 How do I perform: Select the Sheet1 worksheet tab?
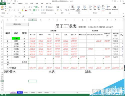coord(26,92)
